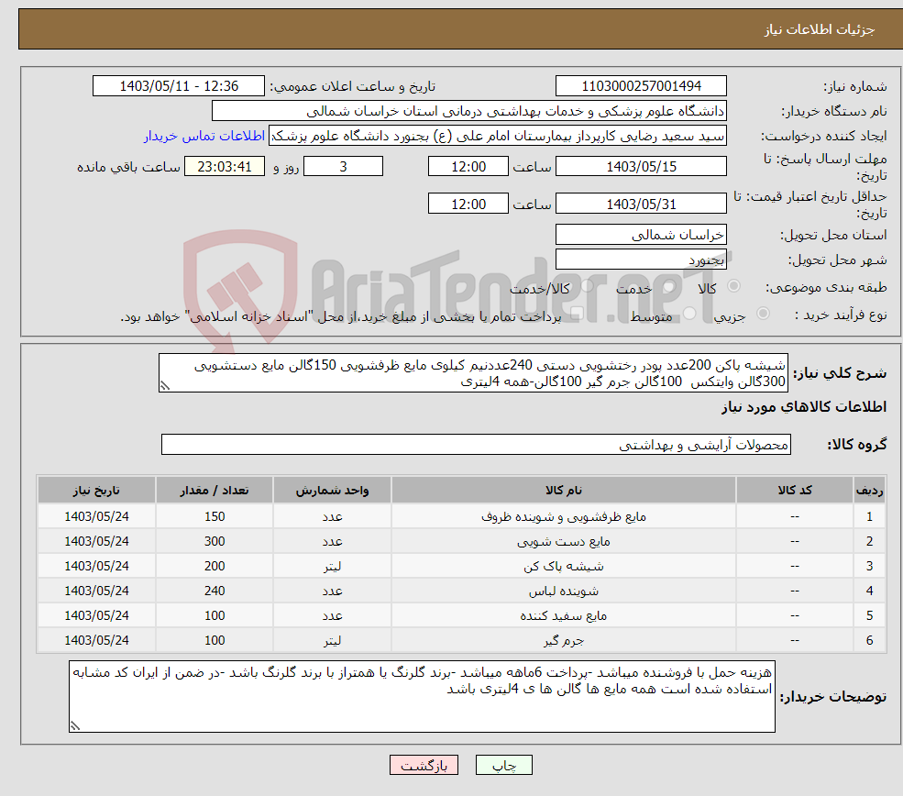Viewport: 903px width, 796px height.
Task: Click the date 1403/05/24 in row 1
Action: coord(97,516)
